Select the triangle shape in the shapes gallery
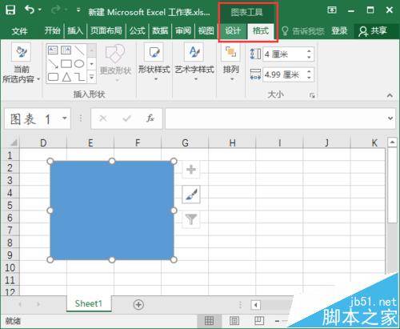 (x=66, y=77)
